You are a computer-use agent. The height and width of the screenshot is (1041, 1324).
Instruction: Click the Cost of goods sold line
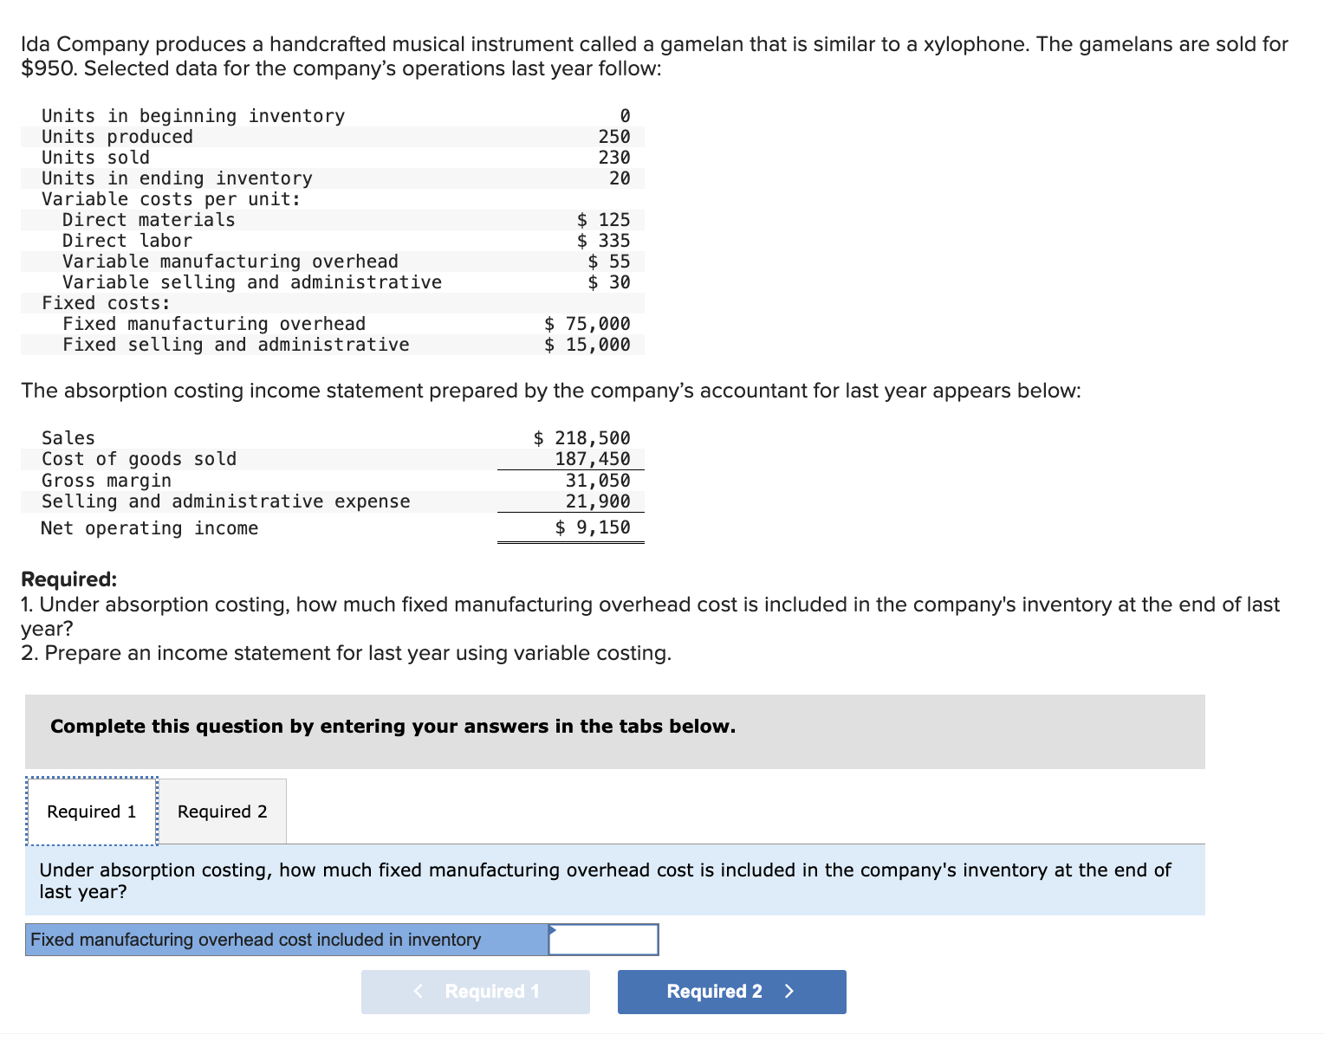[260, 458]
